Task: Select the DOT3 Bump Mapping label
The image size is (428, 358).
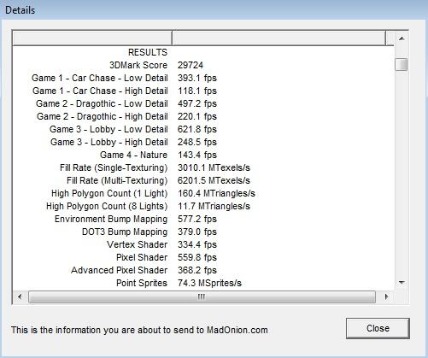Action: (125, 232)
